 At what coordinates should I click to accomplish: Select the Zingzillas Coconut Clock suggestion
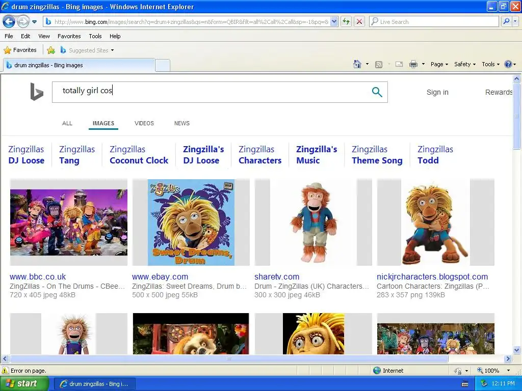click(x=139, y=155)
